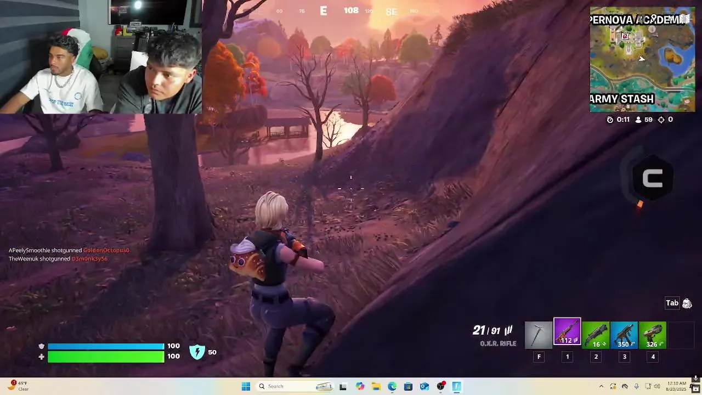Click the microphone tray icon

pyautogui.click(x=636, y=386)
